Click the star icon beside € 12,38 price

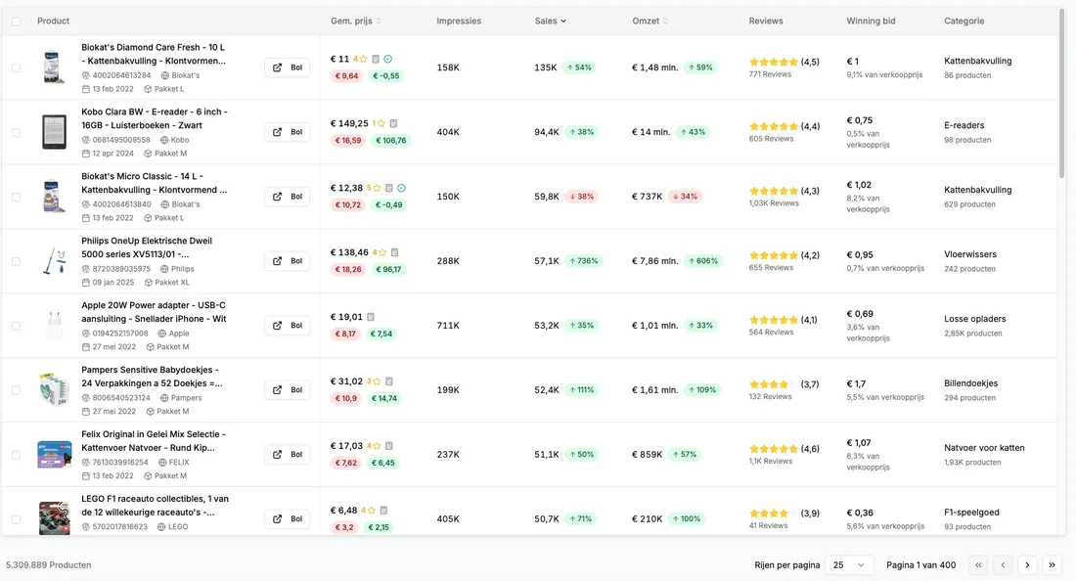pyautogui.click(x=377, y=188)
